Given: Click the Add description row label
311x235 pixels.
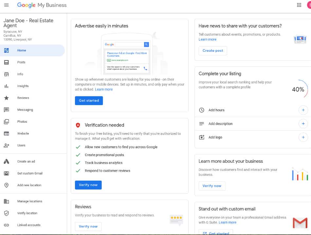Looking at the screenshot, I should (x=220, y=124).
